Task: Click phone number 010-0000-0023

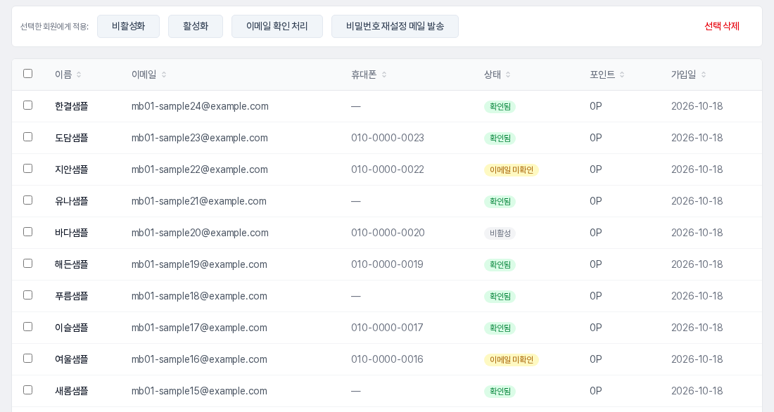Action: click(x=388, y=138)
